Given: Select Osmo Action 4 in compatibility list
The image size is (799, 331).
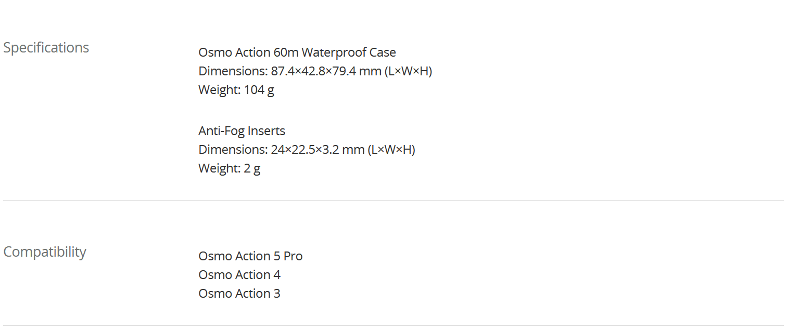Looking at the screenshot, I should coord(239,275).
